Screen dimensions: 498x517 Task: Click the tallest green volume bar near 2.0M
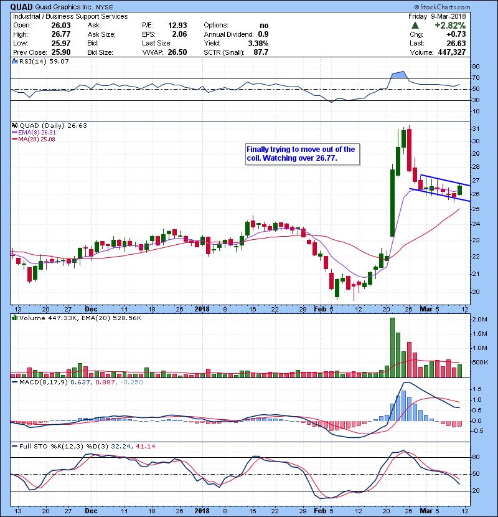[x=392, y=348]
